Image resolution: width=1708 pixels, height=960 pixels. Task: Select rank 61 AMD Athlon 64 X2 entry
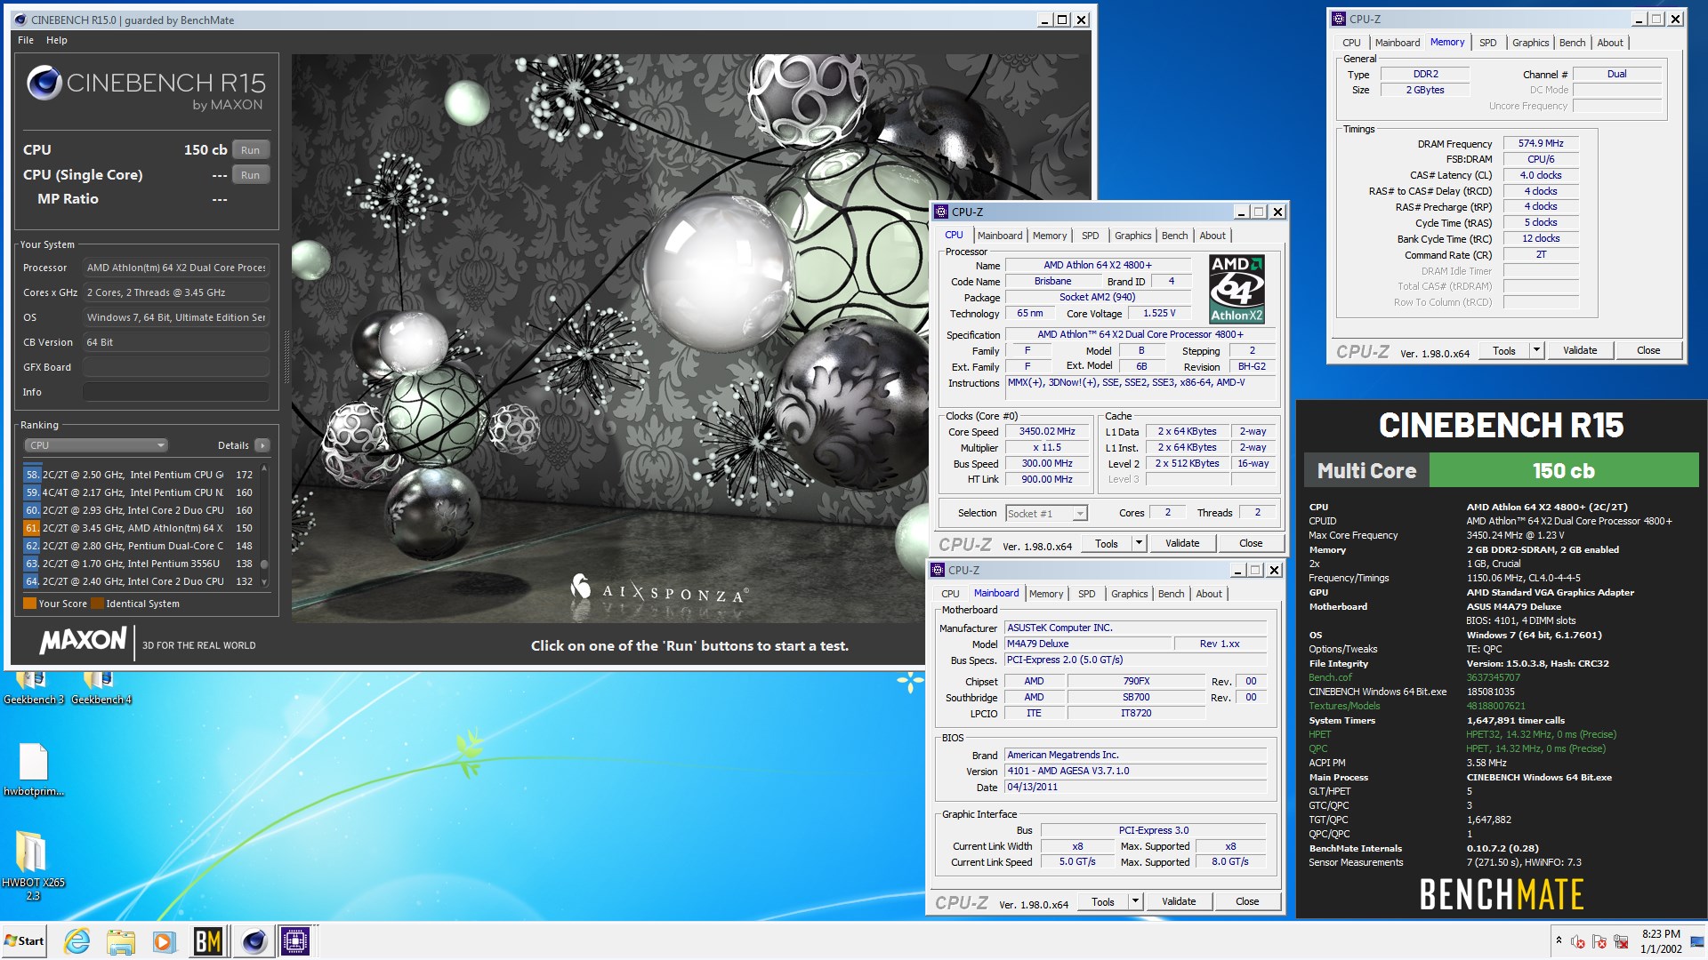point(140,528)
